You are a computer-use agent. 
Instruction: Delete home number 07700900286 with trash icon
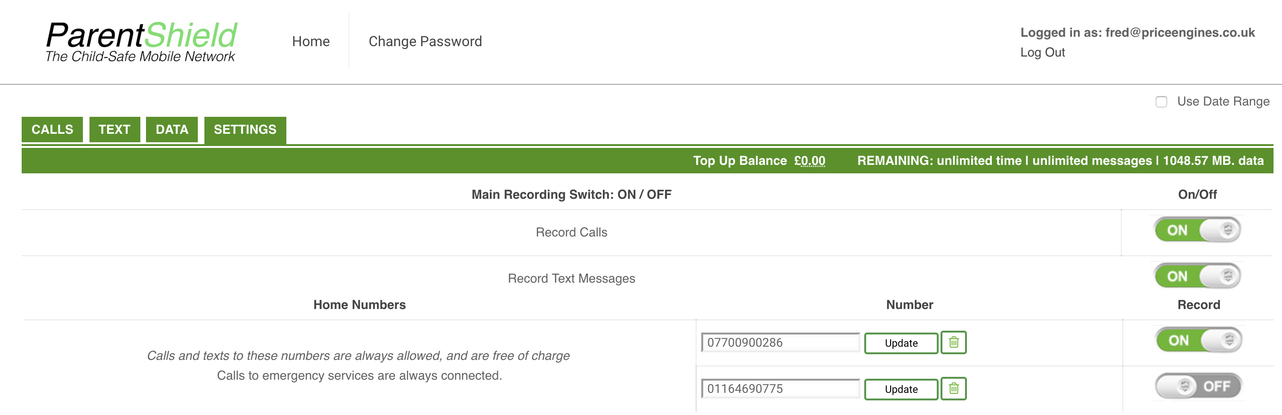click(953, 342)
